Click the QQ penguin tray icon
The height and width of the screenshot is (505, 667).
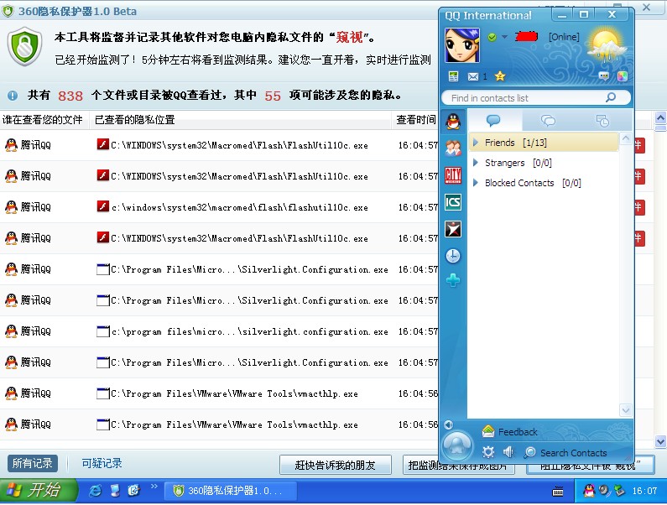589,491
